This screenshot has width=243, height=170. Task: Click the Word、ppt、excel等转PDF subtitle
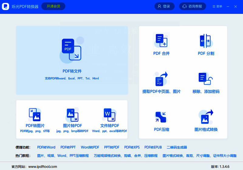click(x=109, y=131)
